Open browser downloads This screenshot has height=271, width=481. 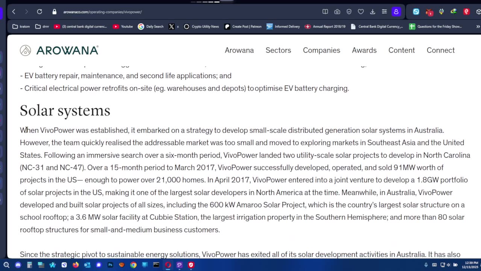372,12
